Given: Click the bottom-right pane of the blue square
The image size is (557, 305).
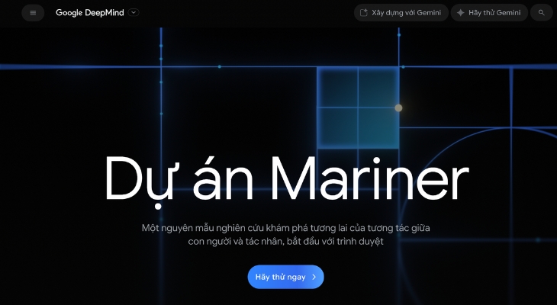Looking at the screenshot, I should 378,127.
